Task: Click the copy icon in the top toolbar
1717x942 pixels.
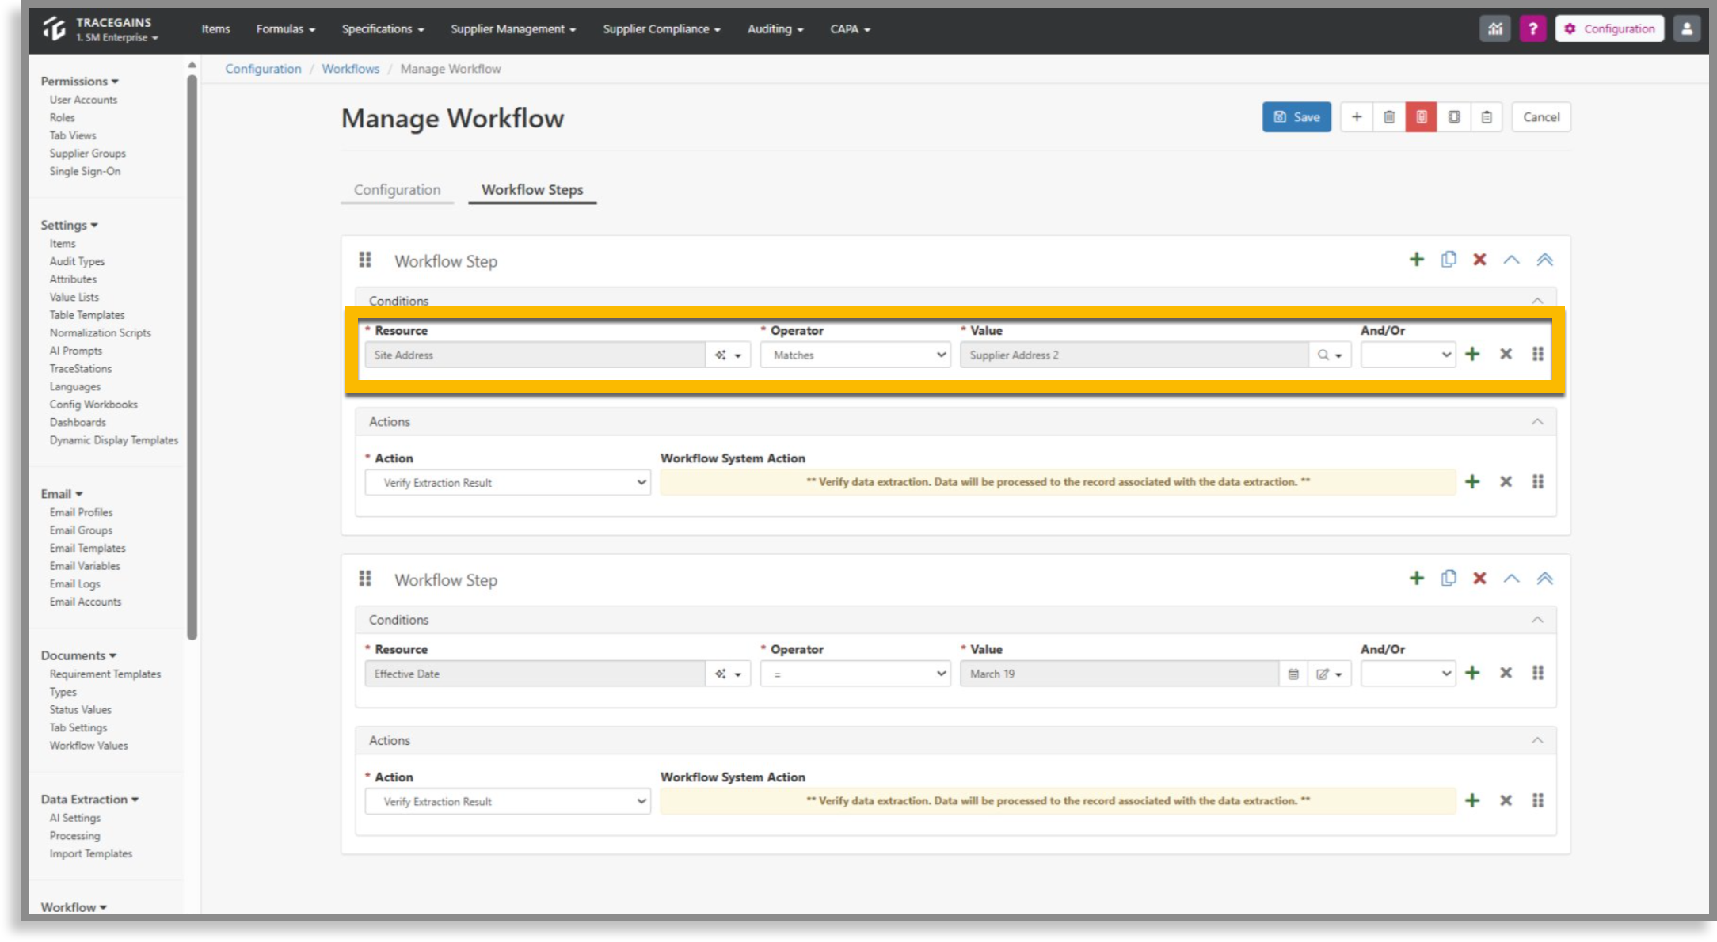Action: tap(1454, 117)
